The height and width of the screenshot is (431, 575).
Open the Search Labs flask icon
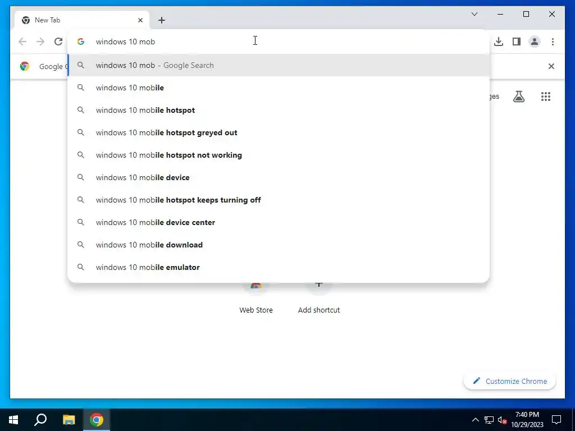518,97
